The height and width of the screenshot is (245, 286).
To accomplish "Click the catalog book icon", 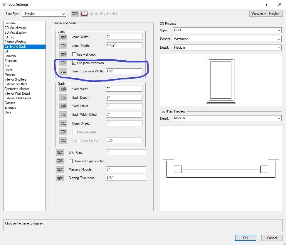I will [85, 14].
